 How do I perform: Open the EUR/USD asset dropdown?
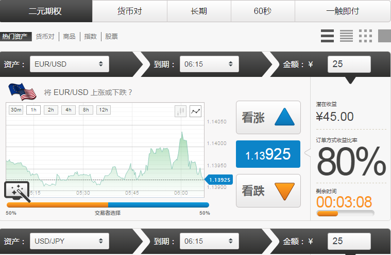point(70,64)
